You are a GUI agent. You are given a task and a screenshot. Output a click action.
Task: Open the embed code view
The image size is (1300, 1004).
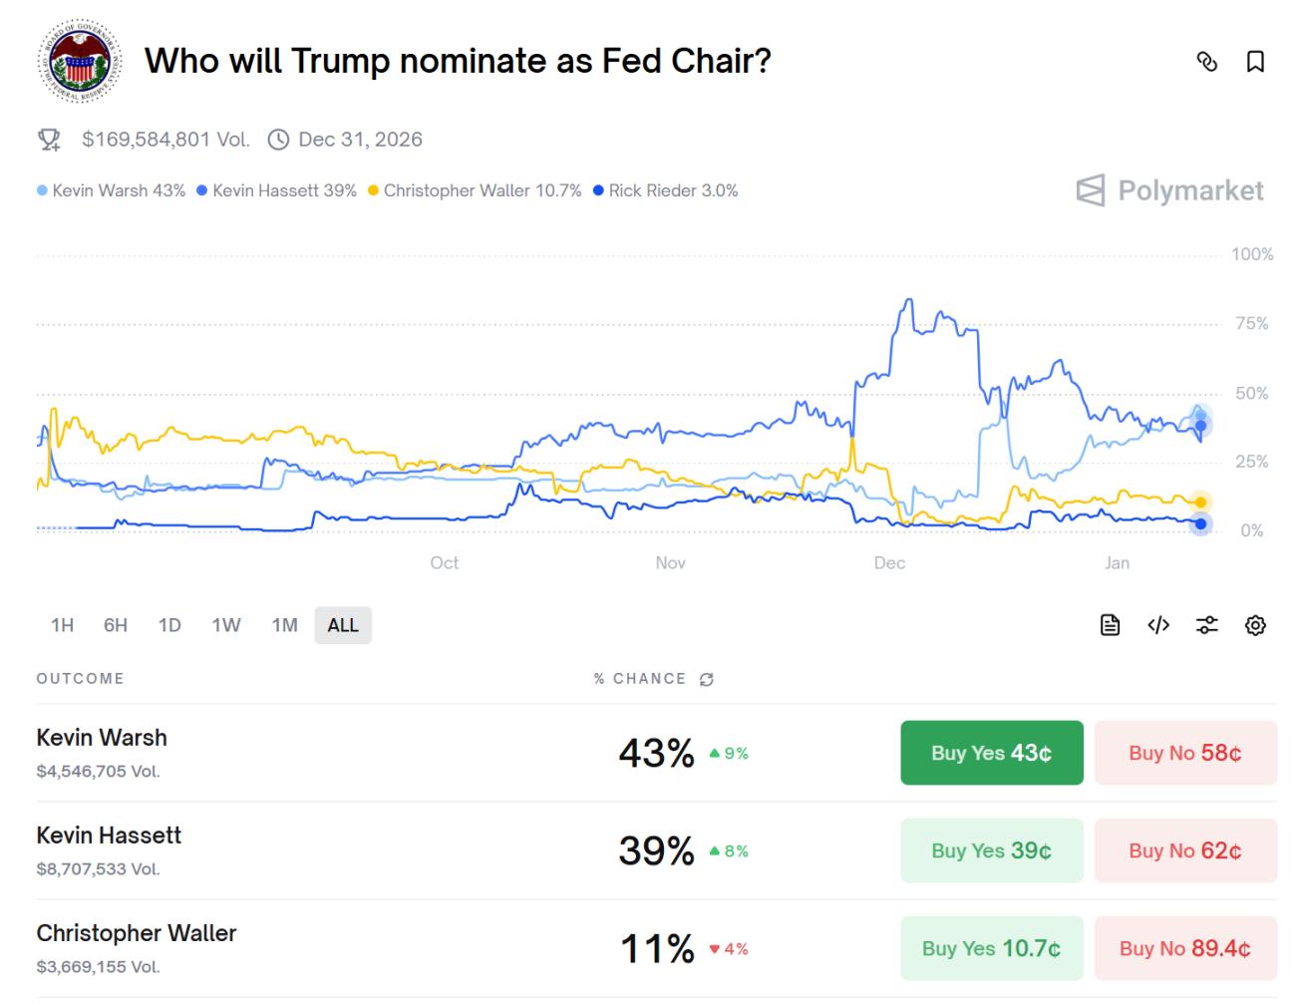tap(1157, 625)
